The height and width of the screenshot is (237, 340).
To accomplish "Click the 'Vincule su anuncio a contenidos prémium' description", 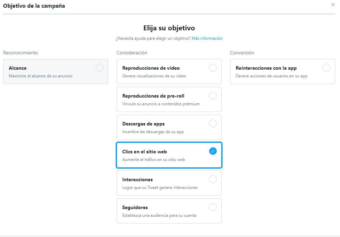I will click(161, 104).
